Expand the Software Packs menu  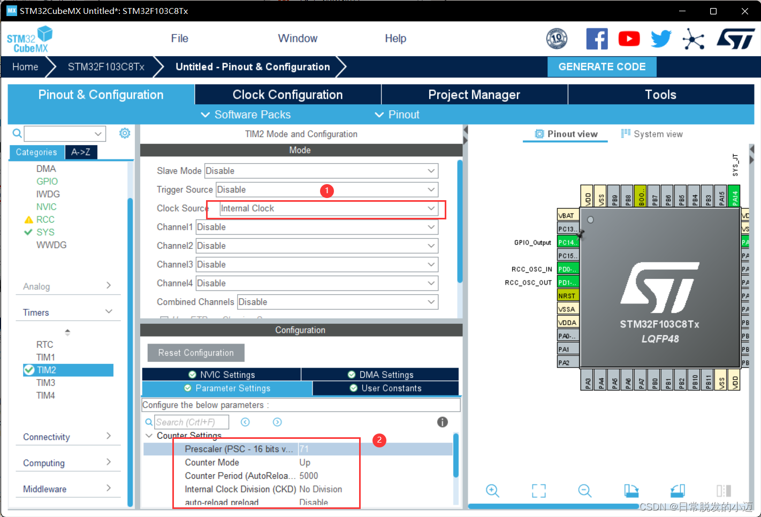coord(246,115)
